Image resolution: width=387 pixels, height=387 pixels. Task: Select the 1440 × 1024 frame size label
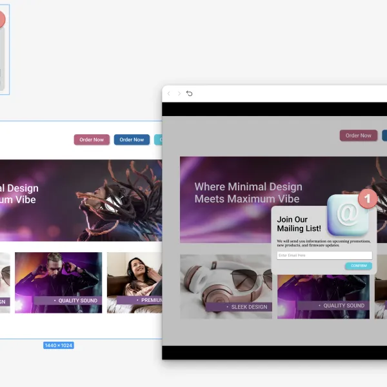pyautogui.click(x=59, y=345)
